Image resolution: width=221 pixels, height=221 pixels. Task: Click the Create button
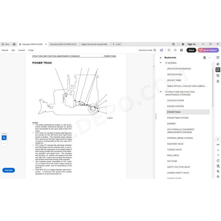pos(116,44)
